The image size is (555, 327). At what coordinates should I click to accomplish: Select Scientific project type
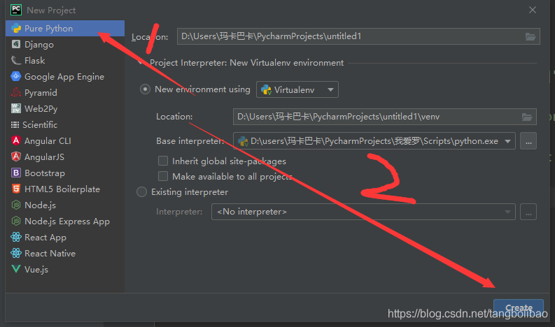click(x=65, y=125)
